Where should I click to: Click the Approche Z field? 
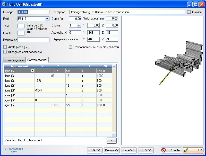(x=112, y=33)
